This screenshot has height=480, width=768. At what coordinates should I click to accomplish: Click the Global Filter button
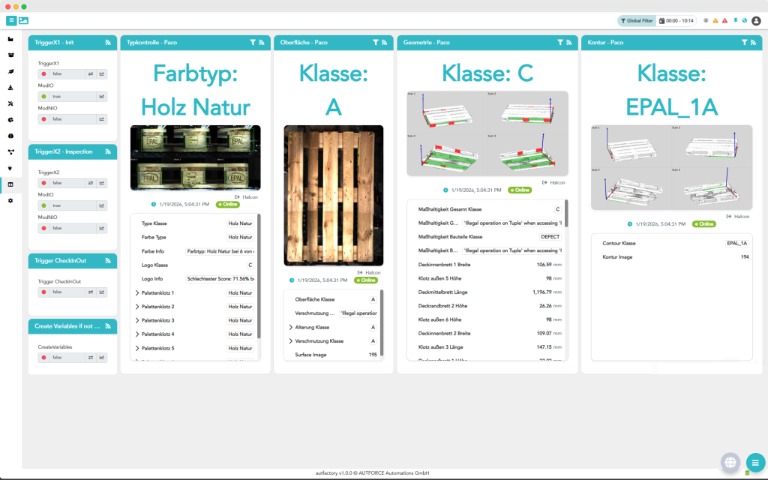pos(636,21)
